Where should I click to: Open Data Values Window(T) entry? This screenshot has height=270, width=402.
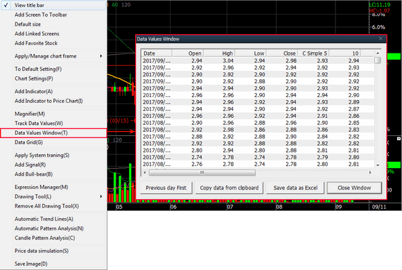click(53, 133)
